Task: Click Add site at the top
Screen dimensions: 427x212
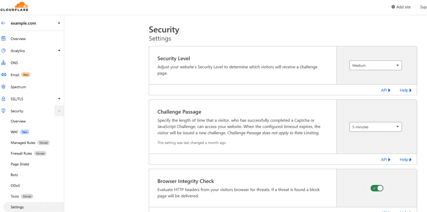Action: (401, 7)
